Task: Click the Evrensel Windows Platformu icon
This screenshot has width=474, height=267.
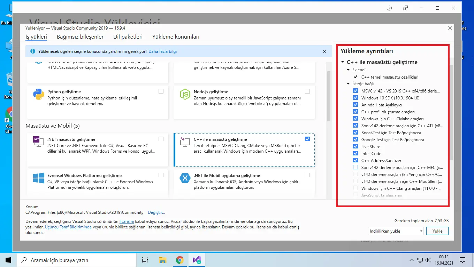Action: (x=38, y=178)
